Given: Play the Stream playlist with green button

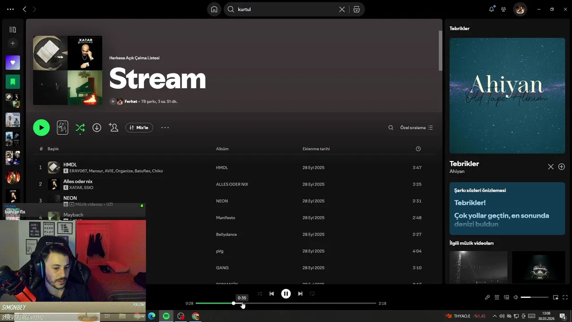Looking at the screenshot, I should tap(41, 127).
